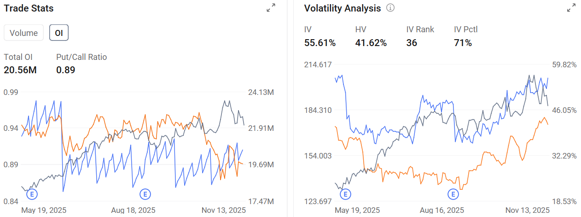581x217 pixels.
Task: Select the May earnings marker in Volatility chart
Action: coord(345,194)
